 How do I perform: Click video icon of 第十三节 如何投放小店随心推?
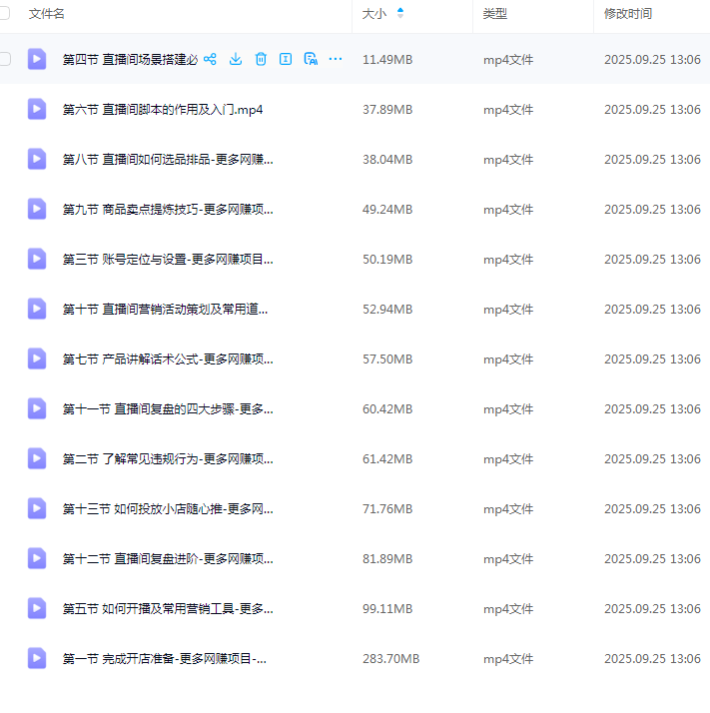click(x=37, y=509)
